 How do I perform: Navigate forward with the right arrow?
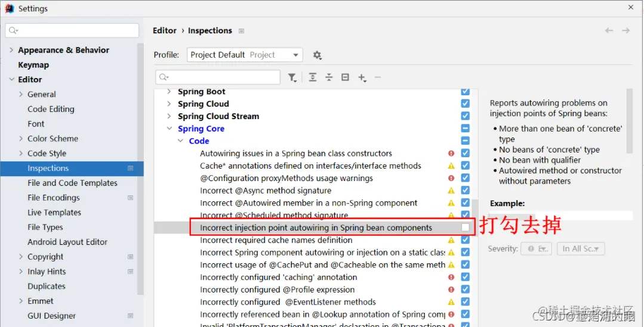(x=626, y=31)
